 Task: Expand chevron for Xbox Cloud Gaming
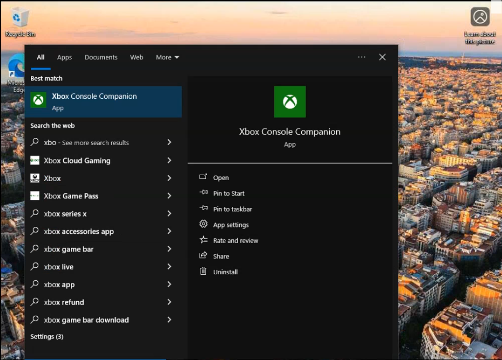tap(170, 160)
